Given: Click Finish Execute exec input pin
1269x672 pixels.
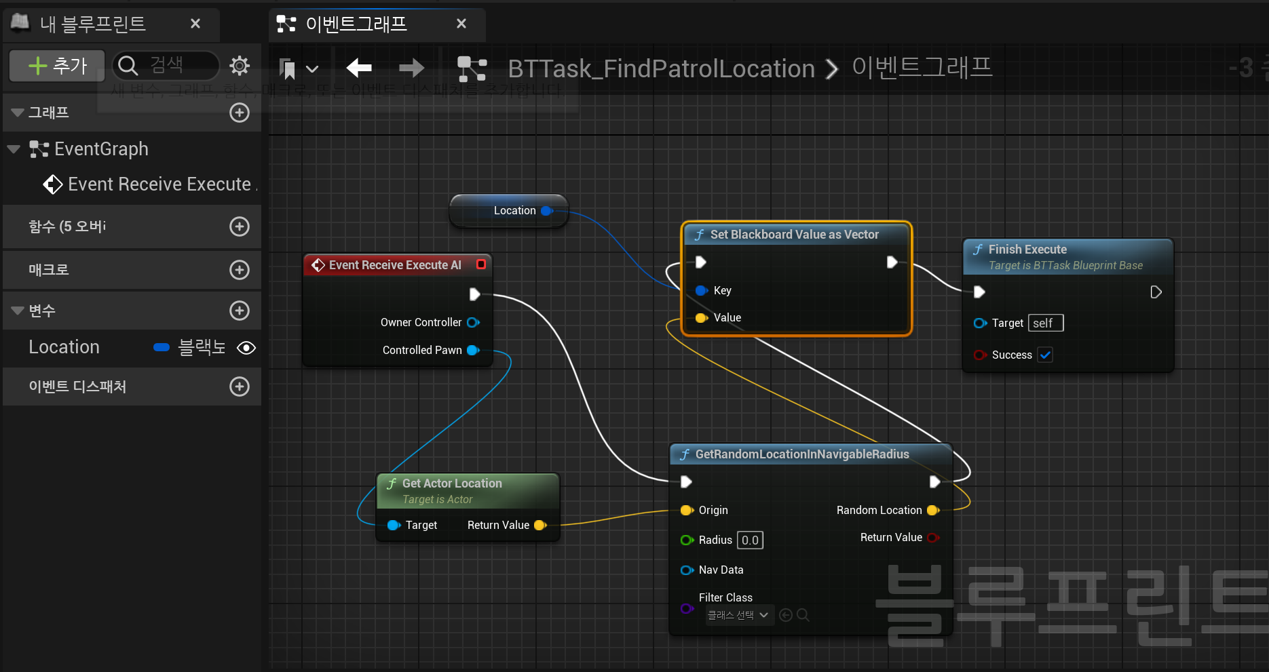Looking at the screenshot, I should coord(979,292).
